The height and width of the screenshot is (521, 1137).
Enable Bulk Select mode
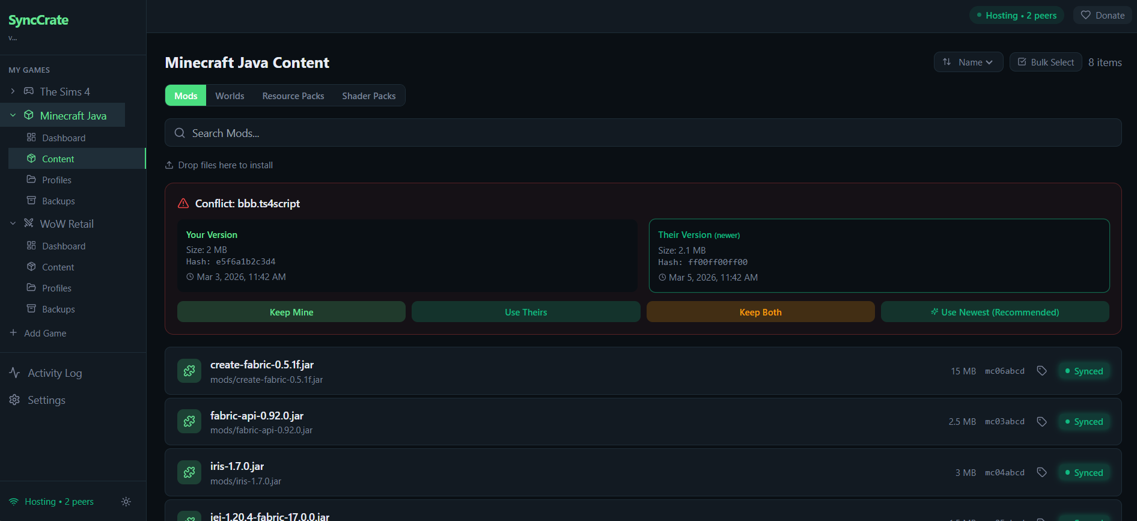[x=1046, y=62]
